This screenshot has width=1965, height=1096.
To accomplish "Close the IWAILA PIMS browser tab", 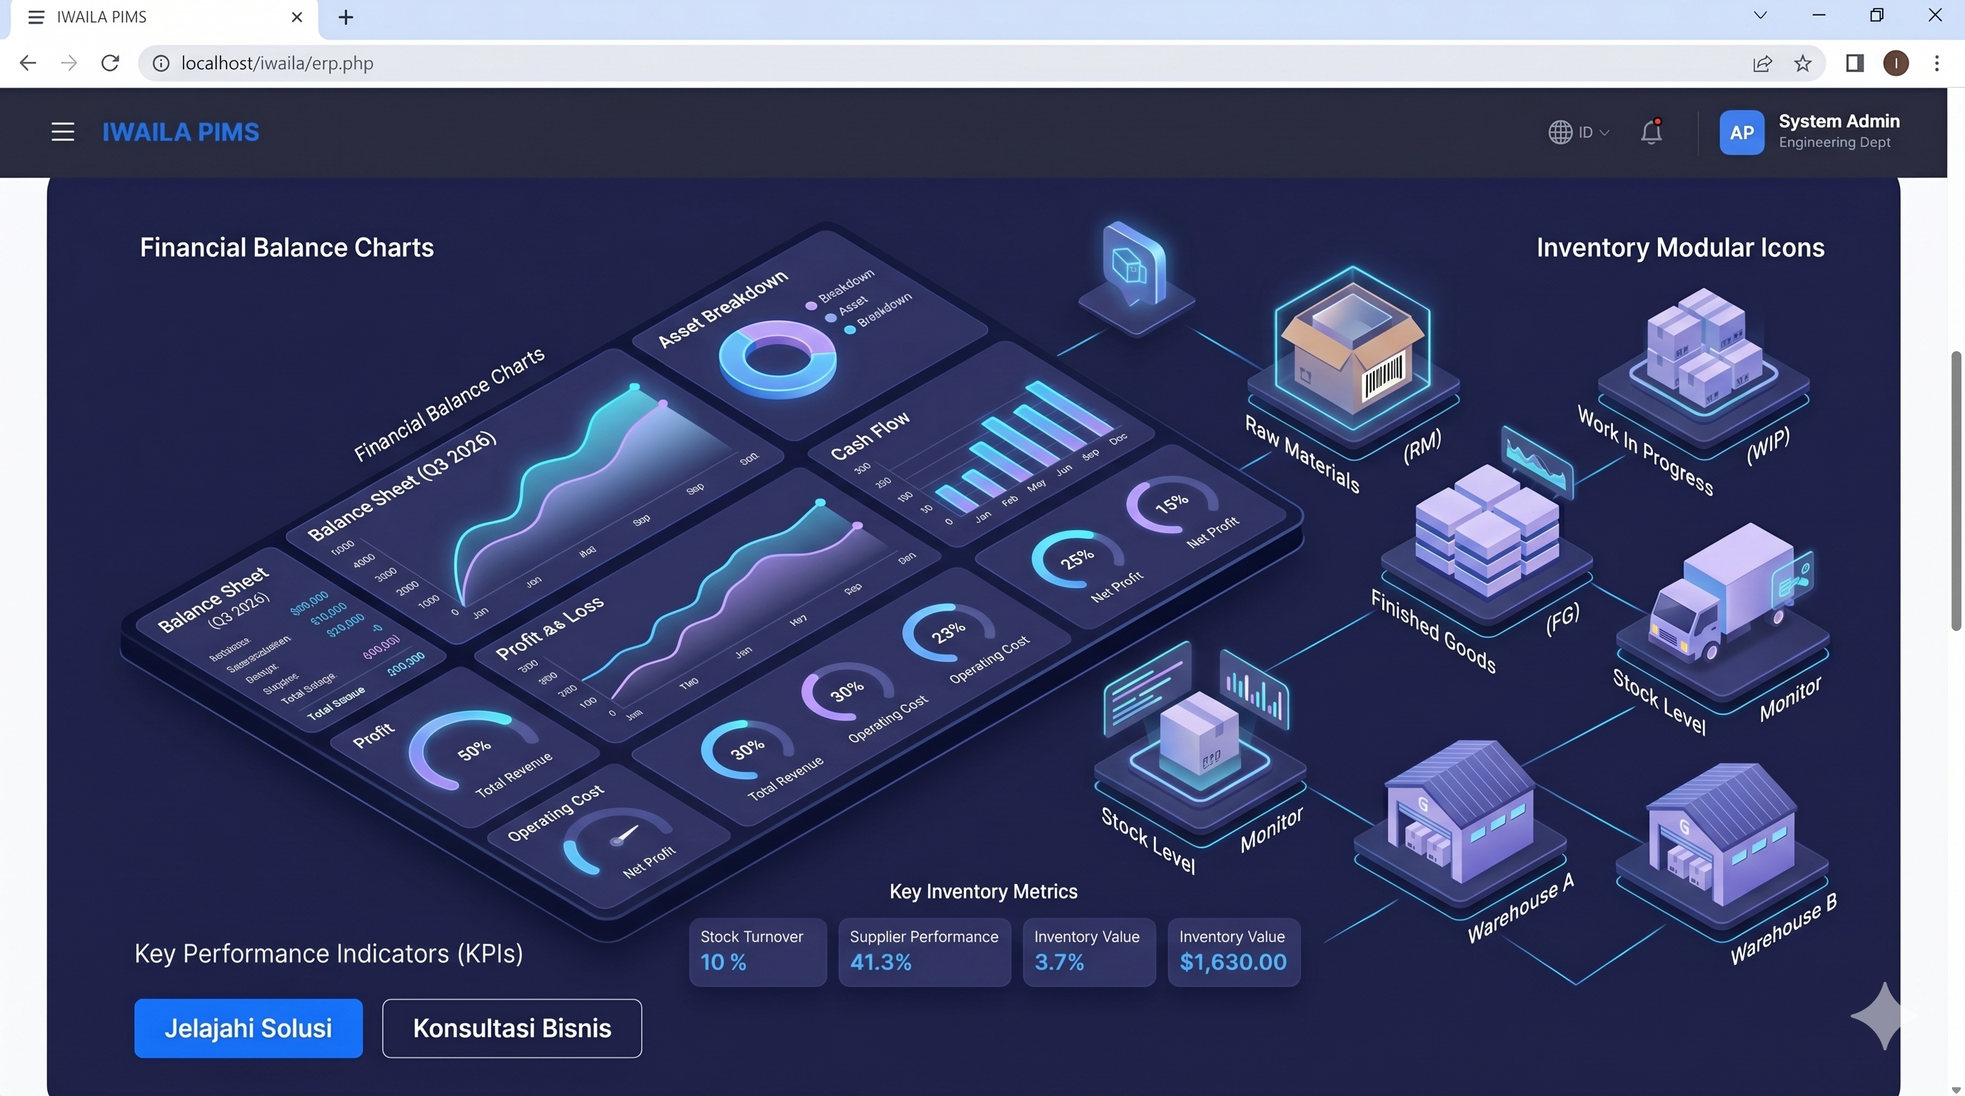I will pyautogui.click(x=298, y=16).
